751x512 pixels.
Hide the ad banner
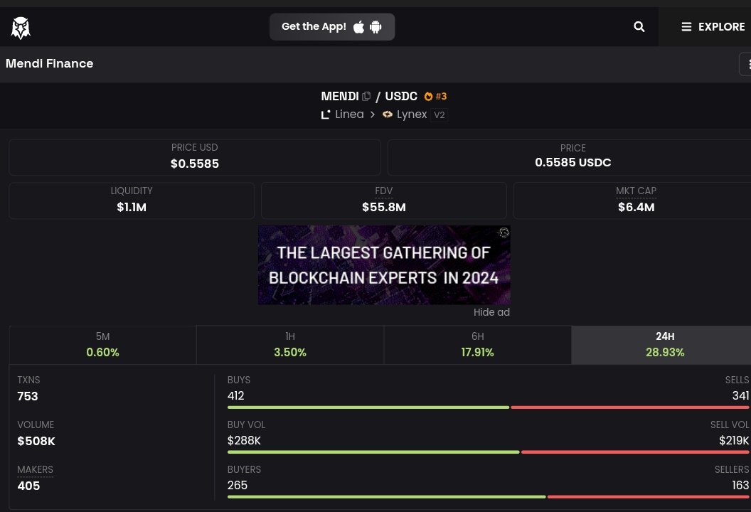(491, 312)
